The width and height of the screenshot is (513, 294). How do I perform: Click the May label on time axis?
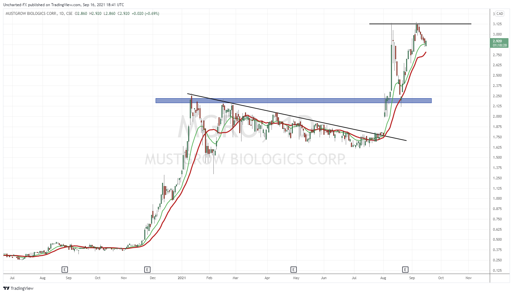tap(296, 278)
